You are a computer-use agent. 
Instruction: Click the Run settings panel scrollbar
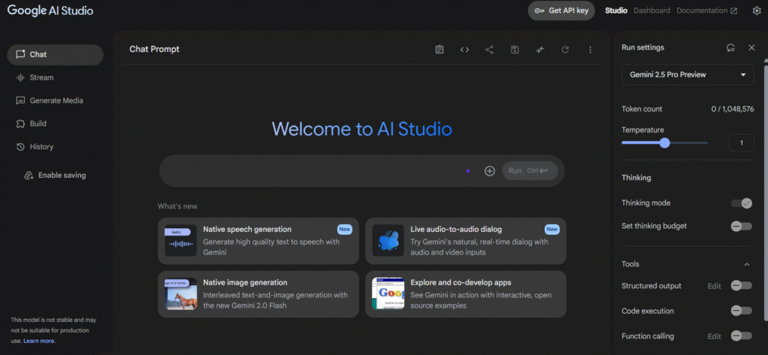tap(766, 191)
